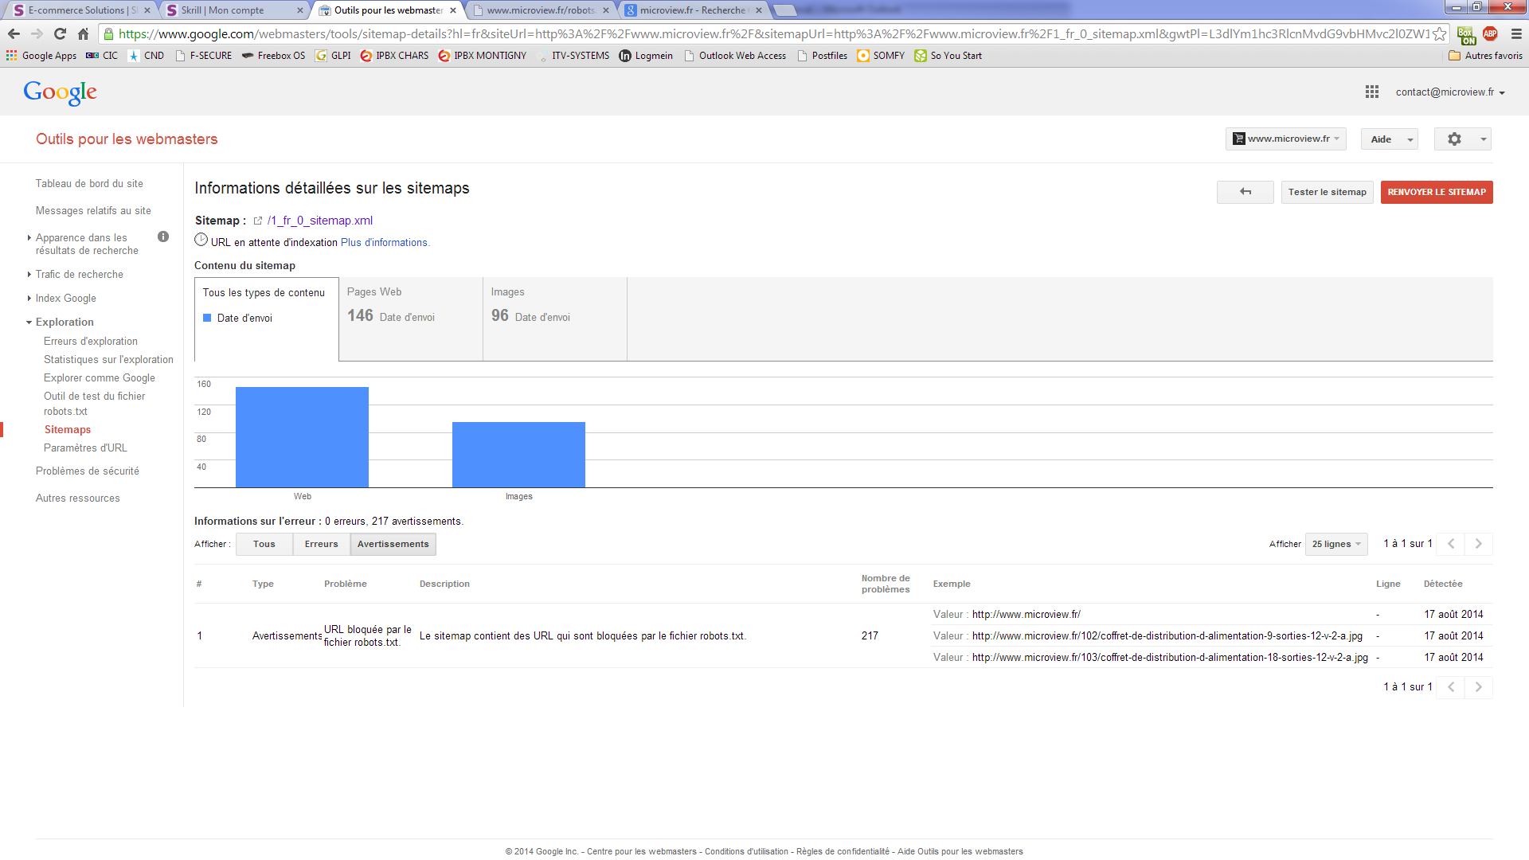This screenshot has width=1529, height=860.
Task: Click the browser reload icon
Action: (x=60, y=33)
